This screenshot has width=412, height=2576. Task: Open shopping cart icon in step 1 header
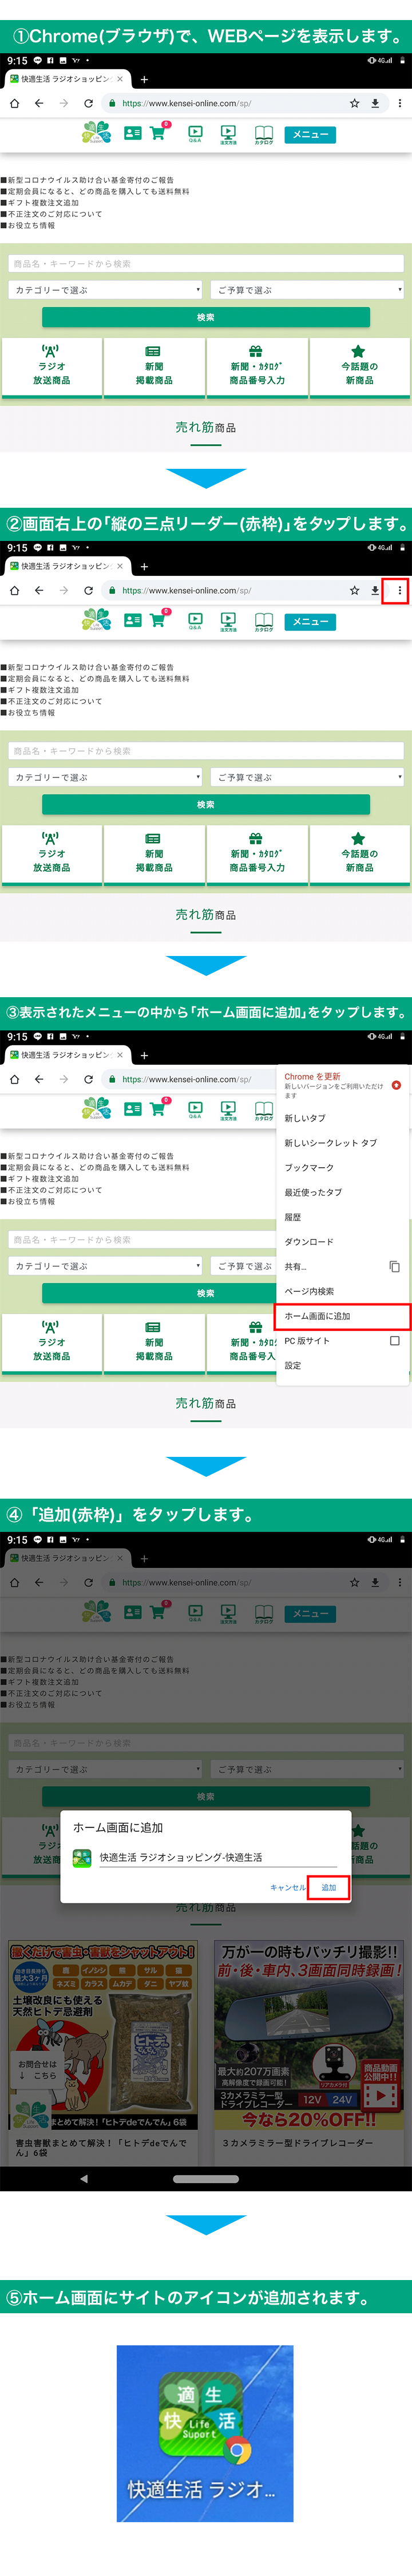tap(158, 132)
